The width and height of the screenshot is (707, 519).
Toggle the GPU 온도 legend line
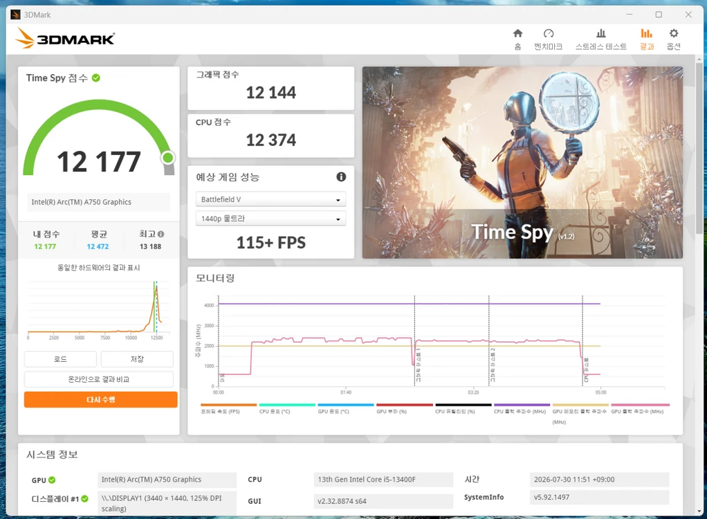coord(346,408)
